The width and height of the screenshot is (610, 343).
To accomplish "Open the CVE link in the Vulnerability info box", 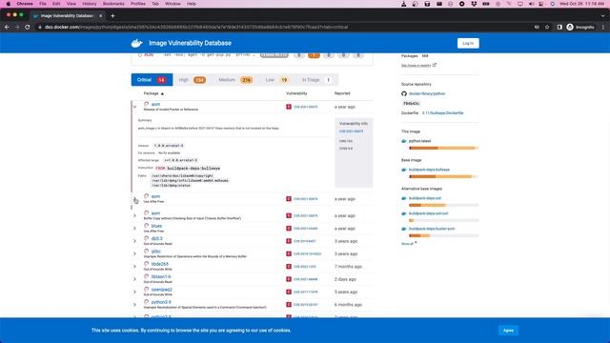I will (351, 131).
